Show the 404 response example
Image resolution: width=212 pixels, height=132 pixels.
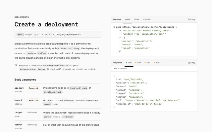click(138, 63)
